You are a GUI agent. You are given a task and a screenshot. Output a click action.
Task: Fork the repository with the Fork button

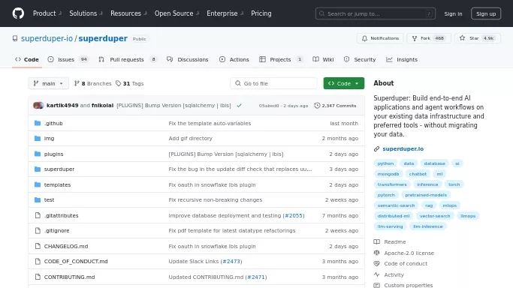tap(429, 38)
